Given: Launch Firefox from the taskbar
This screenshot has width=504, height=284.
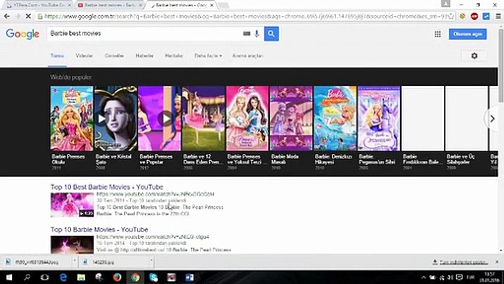Looking at the screenshot, I should pos(117,277).
